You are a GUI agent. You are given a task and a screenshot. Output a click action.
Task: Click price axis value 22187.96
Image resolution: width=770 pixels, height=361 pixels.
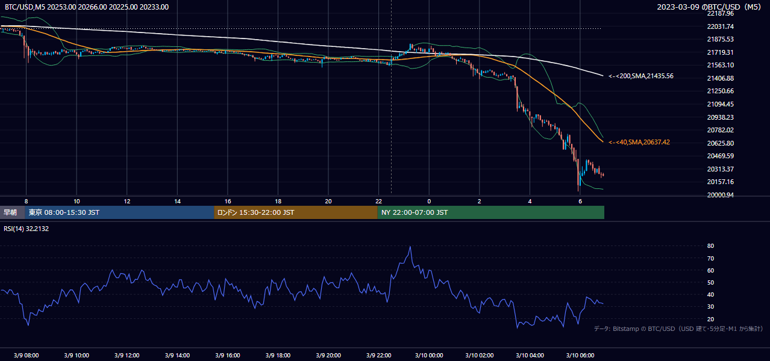[720, 13]
